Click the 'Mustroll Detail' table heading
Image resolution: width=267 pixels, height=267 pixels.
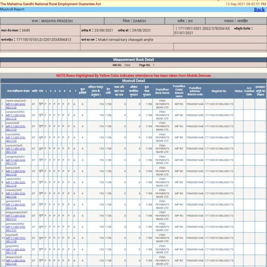pyautogui.click(x=133, y=81)
